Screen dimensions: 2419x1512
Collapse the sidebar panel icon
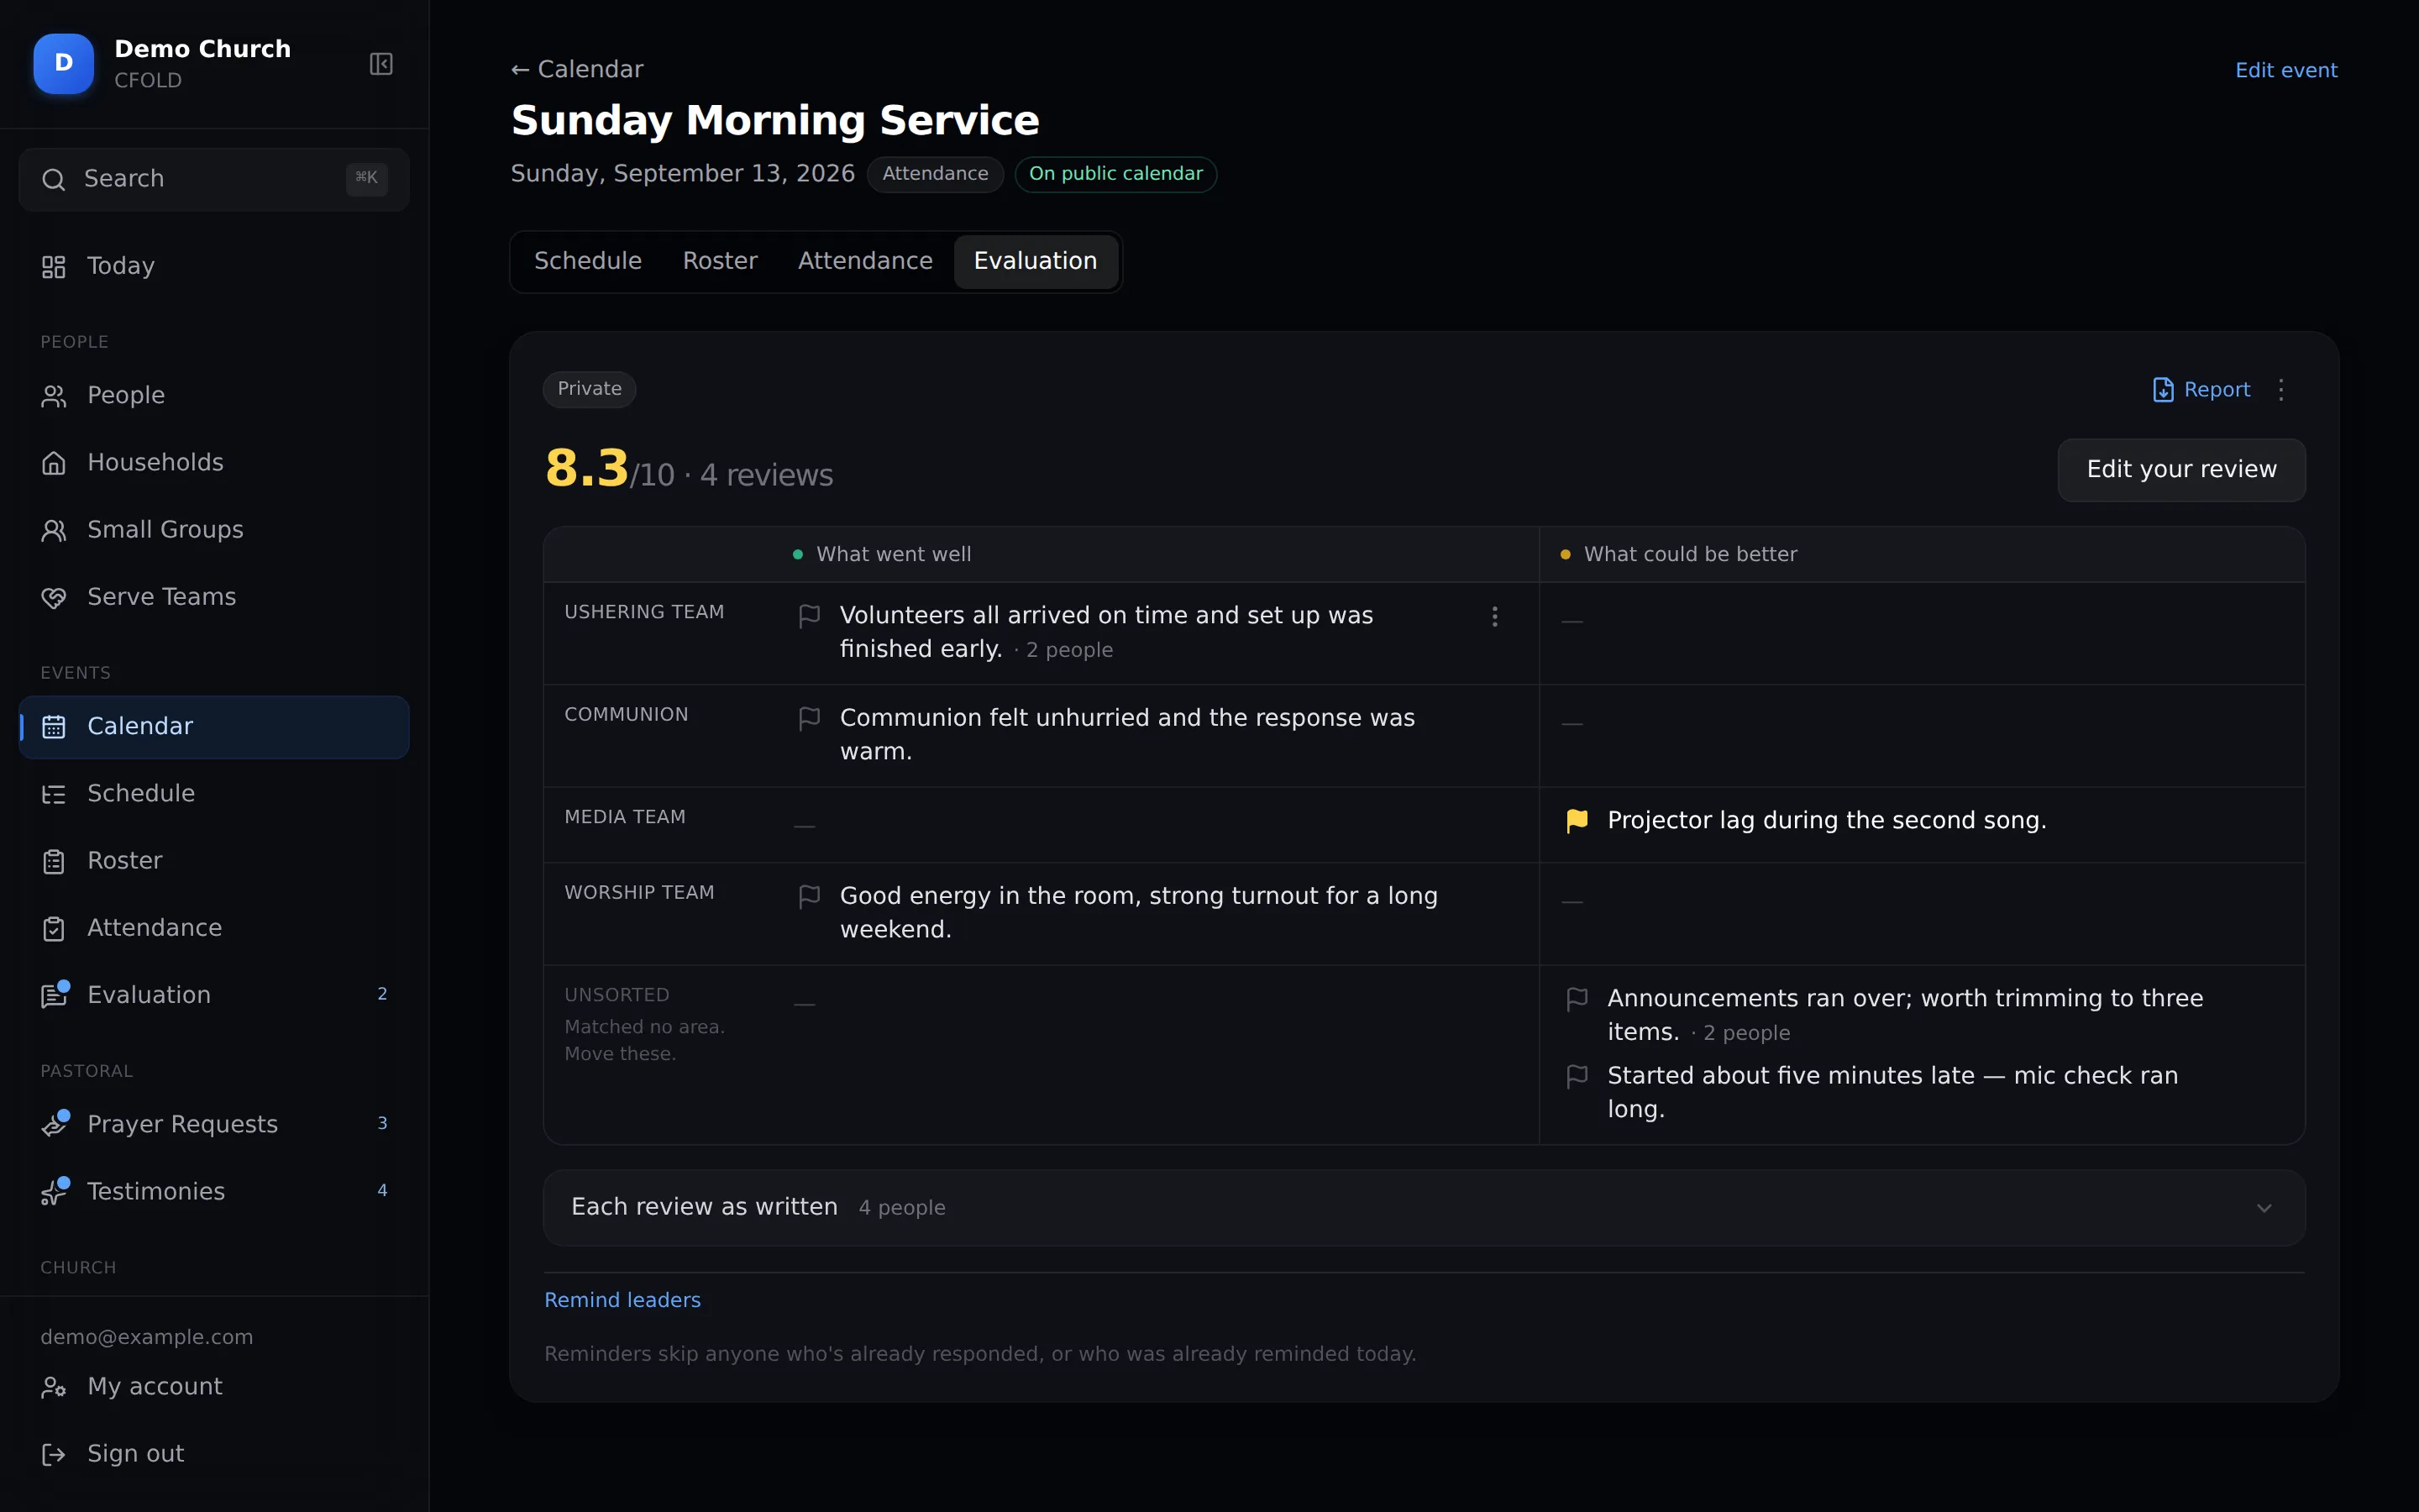pyautogui.click(x=380, y=64)
